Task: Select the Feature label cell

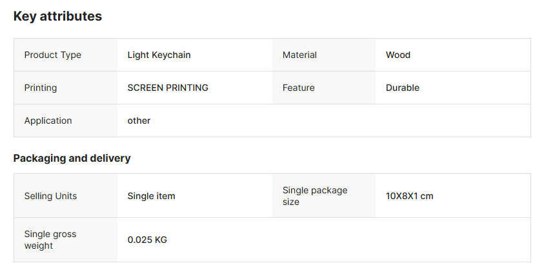Action: point(324,88)
